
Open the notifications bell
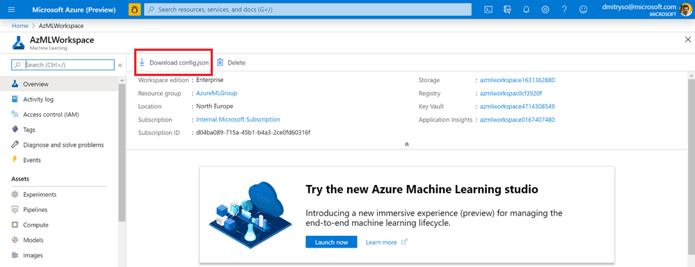pos(526,9)
